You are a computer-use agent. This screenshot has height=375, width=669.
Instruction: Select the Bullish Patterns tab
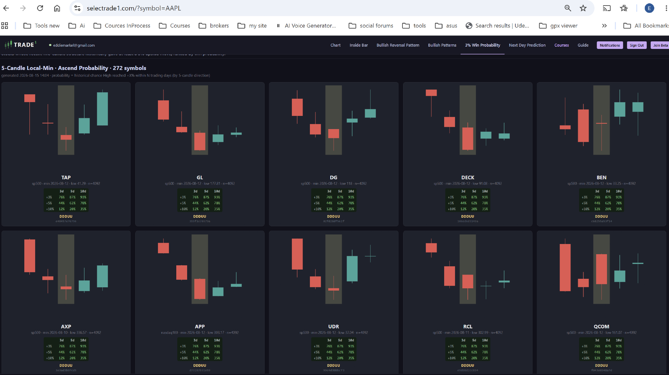[x=442, y=45]
